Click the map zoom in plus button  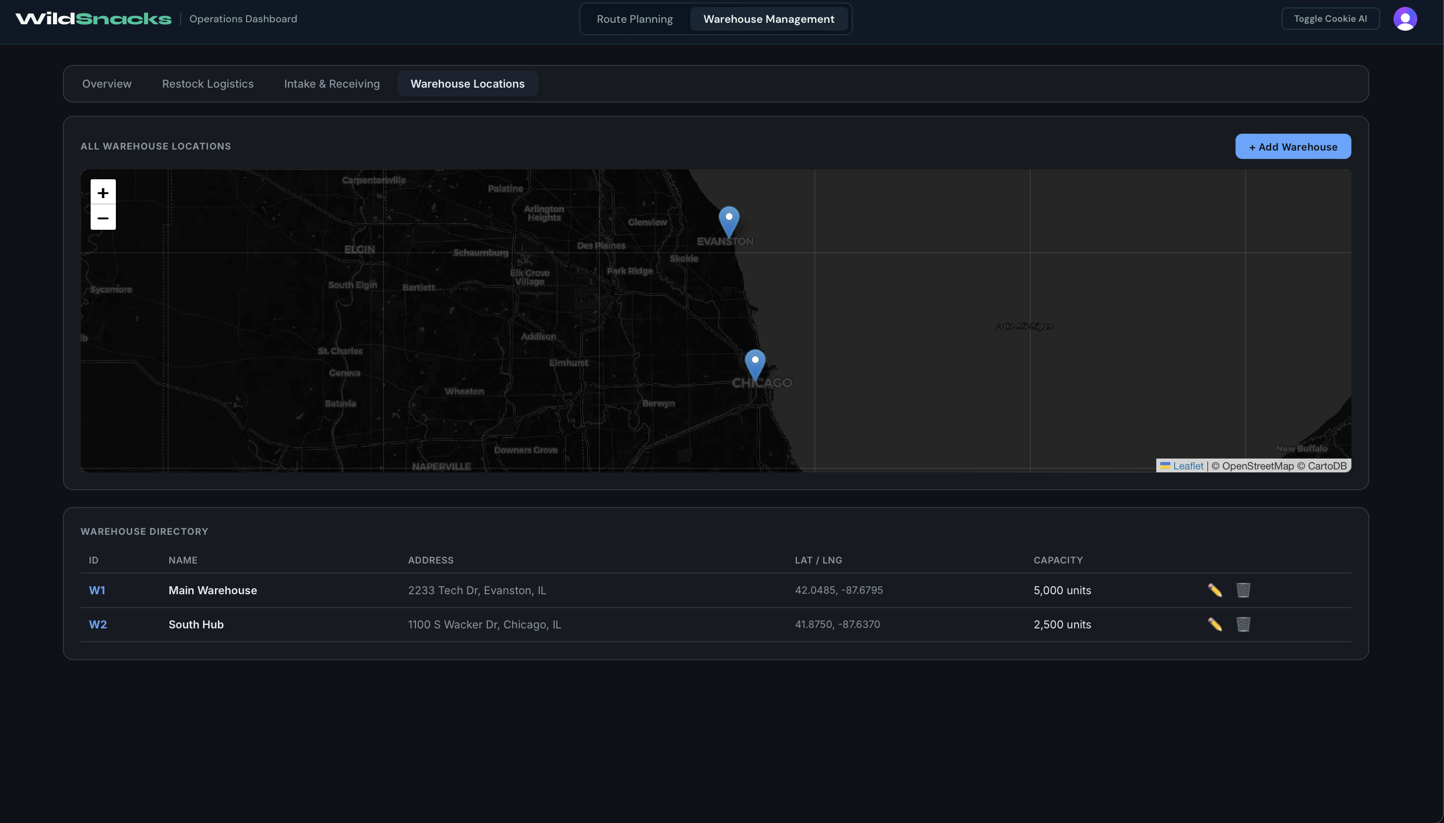[x=103, y=193]
